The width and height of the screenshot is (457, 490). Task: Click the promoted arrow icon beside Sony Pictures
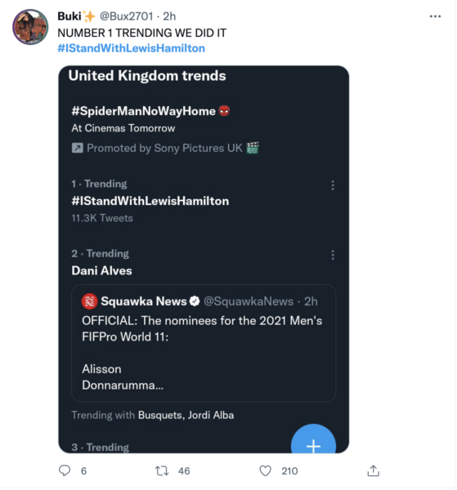pos(78,148)
